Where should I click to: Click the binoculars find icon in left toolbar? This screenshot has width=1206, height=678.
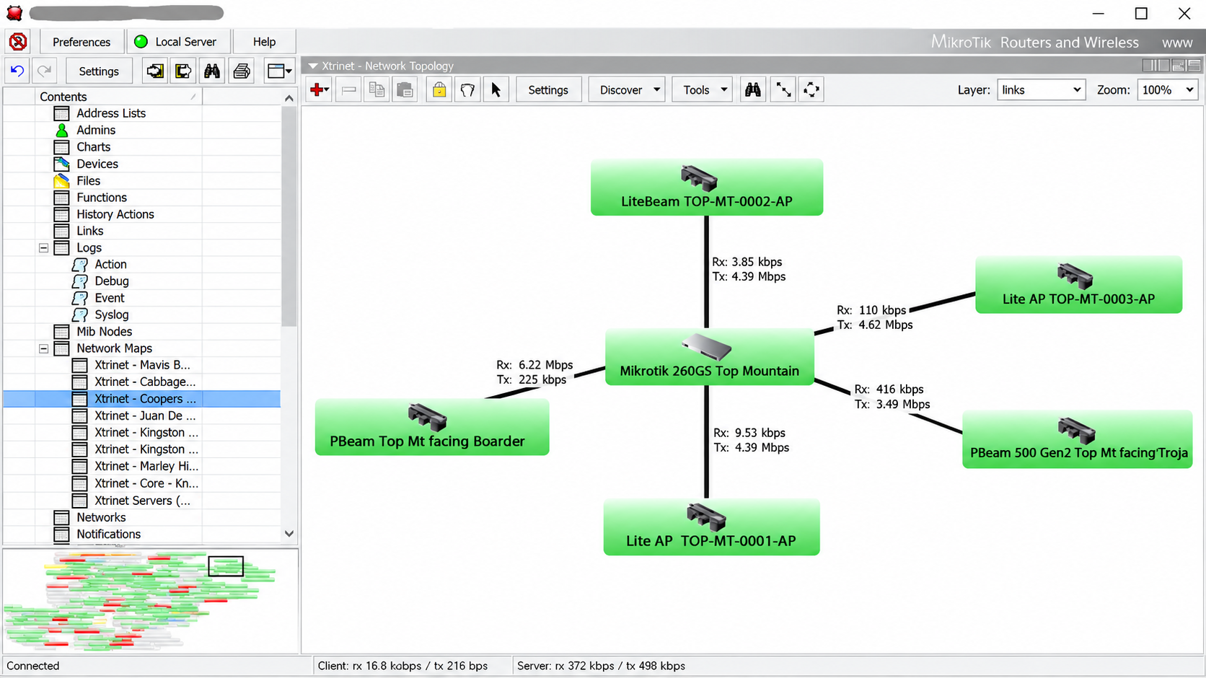click(212, 71)
